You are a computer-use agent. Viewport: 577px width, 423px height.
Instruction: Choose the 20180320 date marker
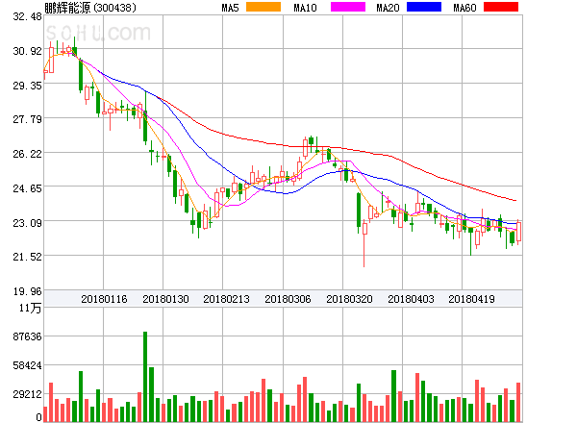pyautogui.click(x=349, y=300)
